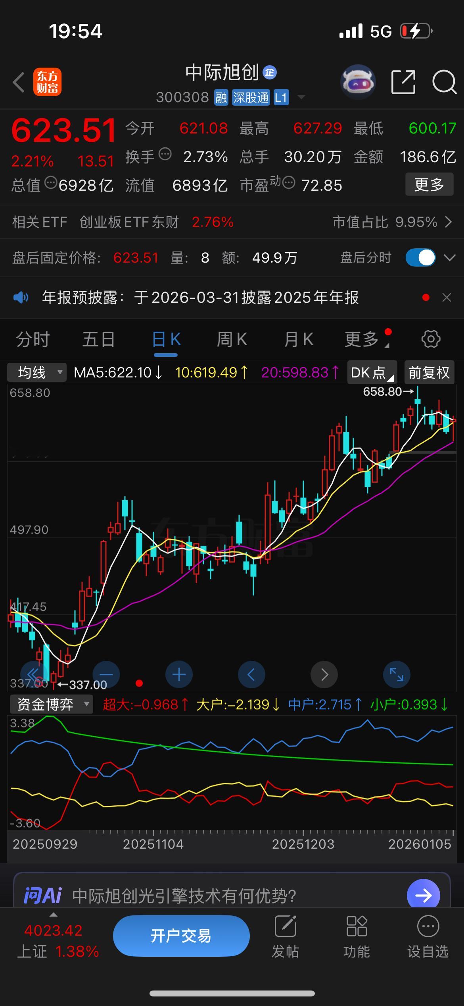Tap the 中户:2.715 legend value
The image size is (464, 1006).
[x=325, y=704]
